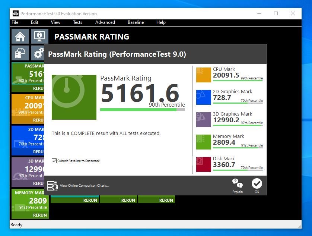Open the View menu

(55, 22)
